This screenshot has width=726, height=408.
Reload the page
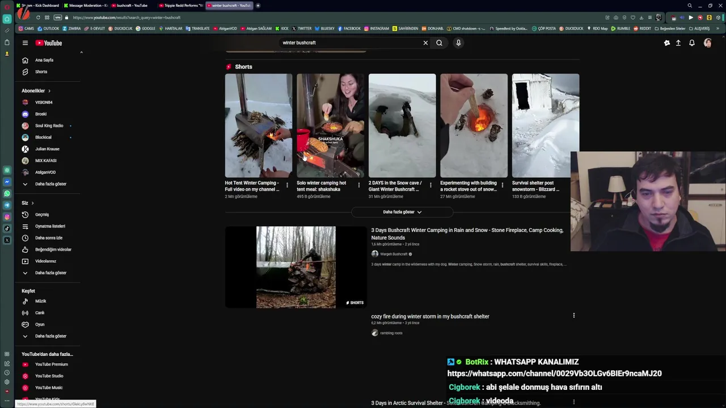[38, 18]
